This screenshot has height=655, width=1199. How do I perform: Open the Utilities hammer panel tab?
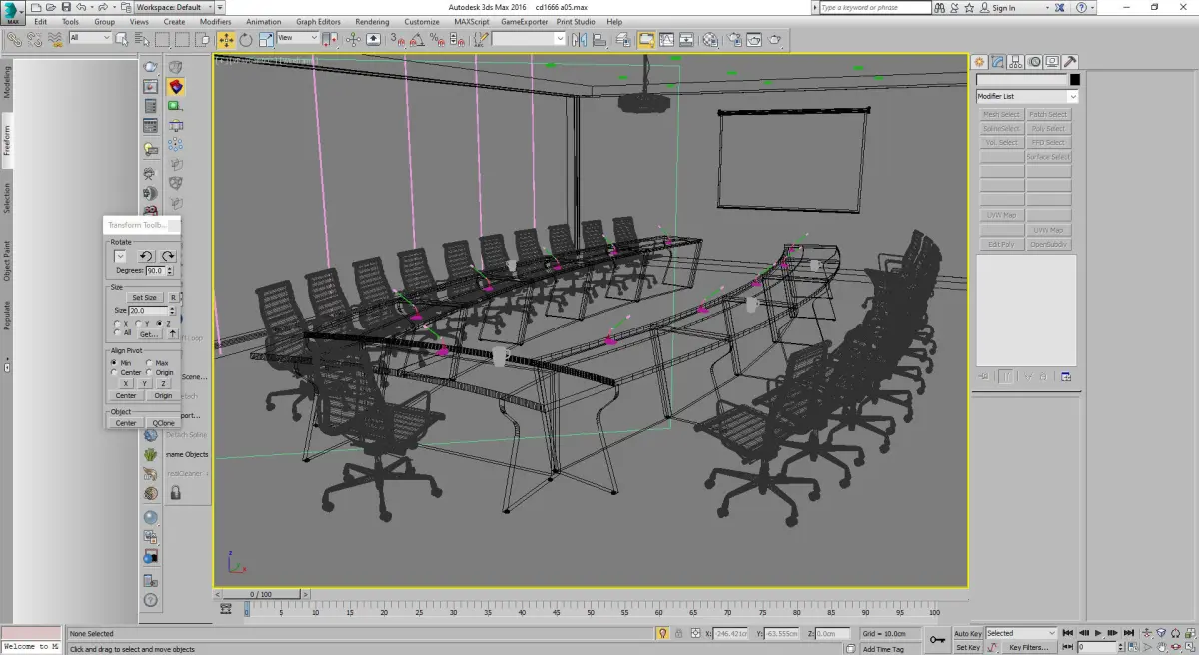click(x=1070, y=62)
